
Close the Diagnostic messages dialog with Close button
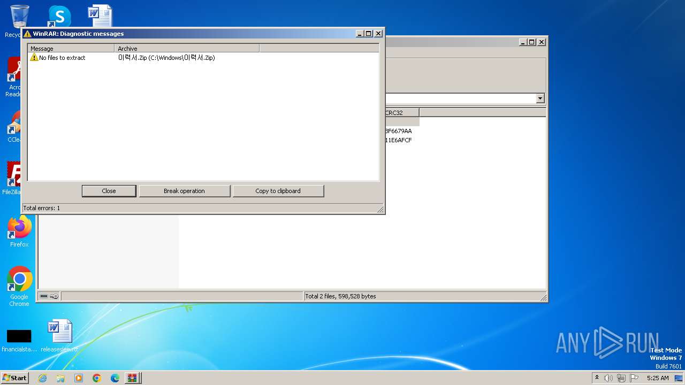pyautogui.click(x=109, y=191)
